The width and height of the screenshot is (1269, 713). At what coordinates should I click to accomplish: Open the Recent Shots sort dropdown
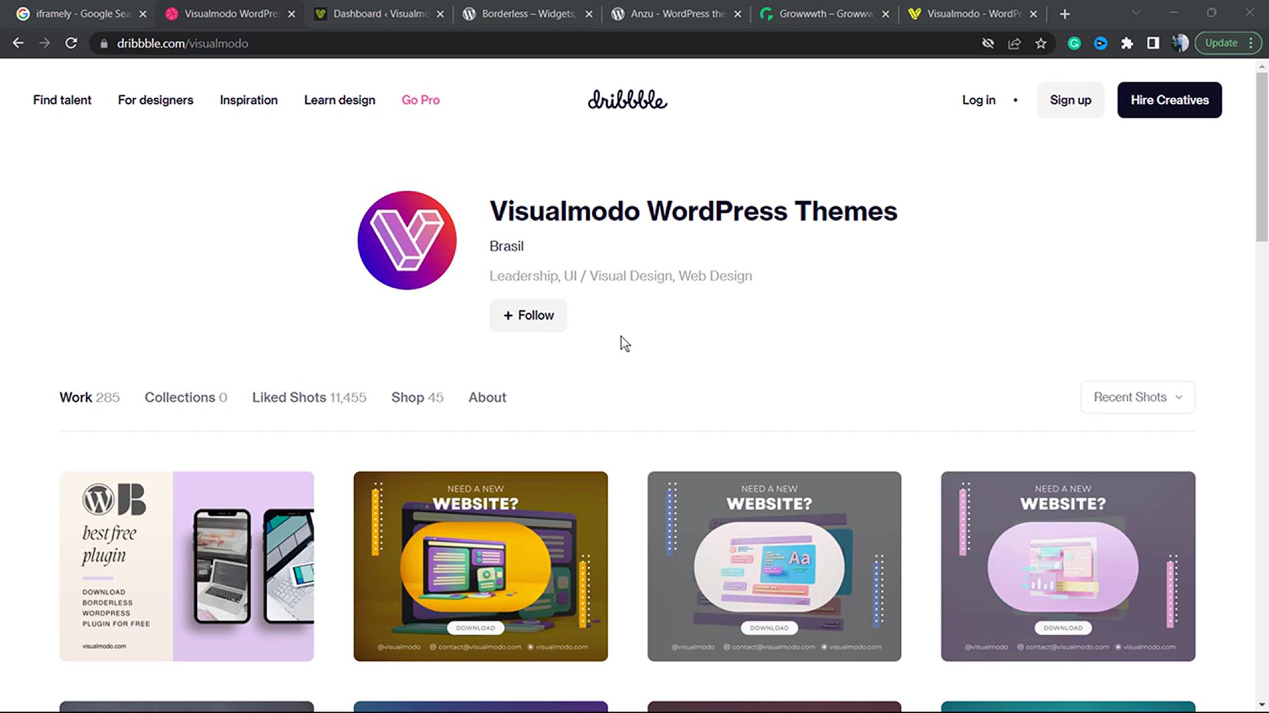(1137, 397)
